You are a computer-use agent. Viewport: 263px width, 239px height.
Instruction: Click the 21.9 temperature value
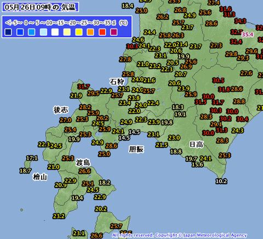tap(76, 95)
